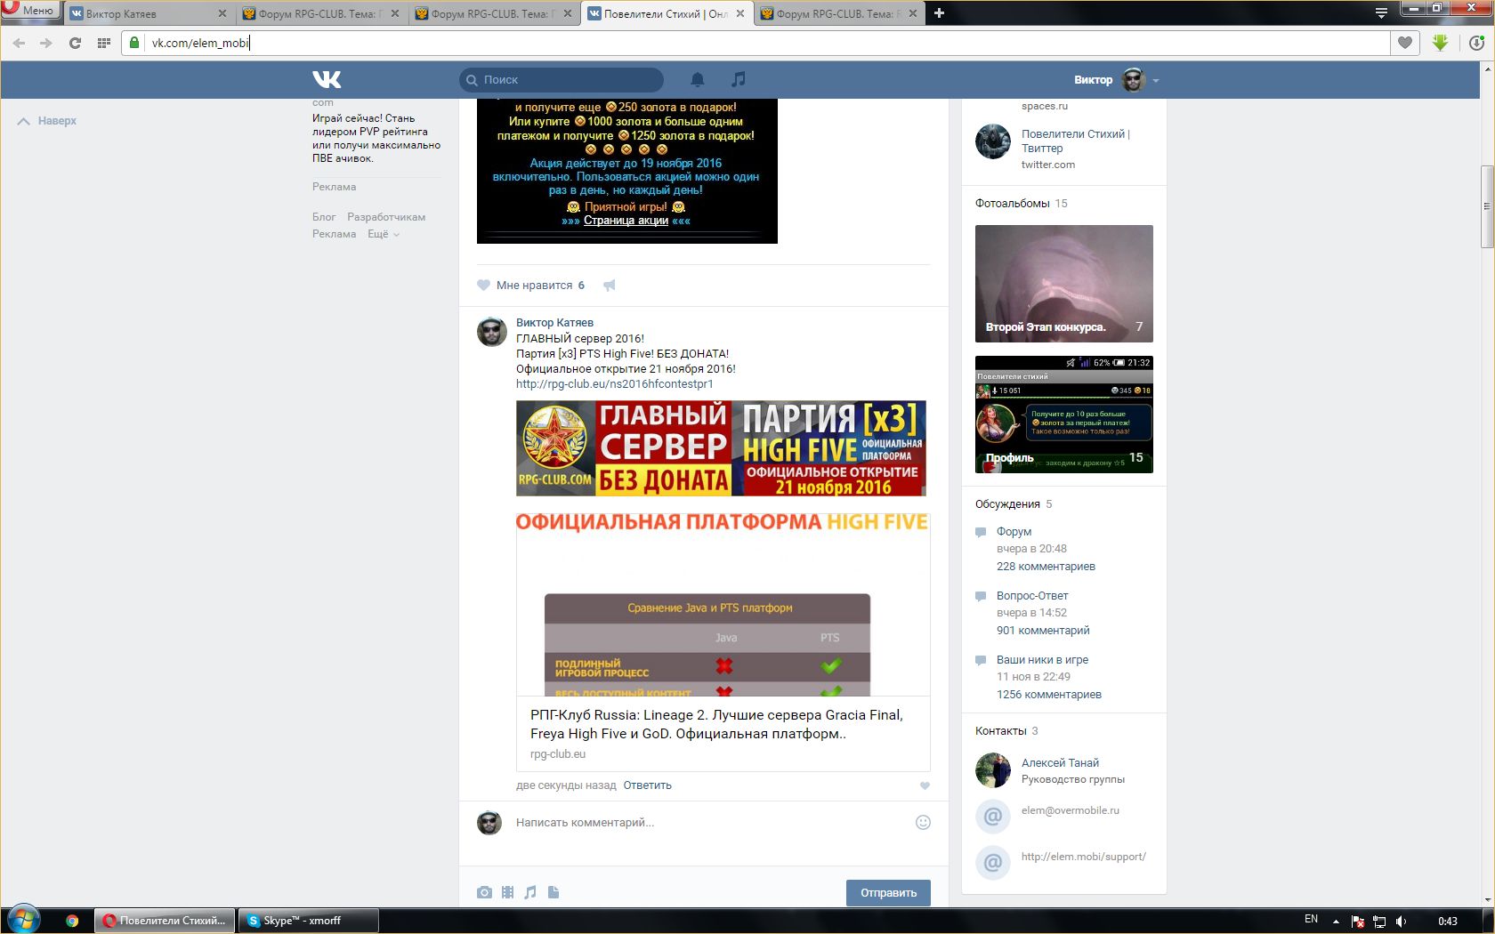Click the volume speaker tray icon
The height and width of the screenshot is (934, 1495).
1402,921
